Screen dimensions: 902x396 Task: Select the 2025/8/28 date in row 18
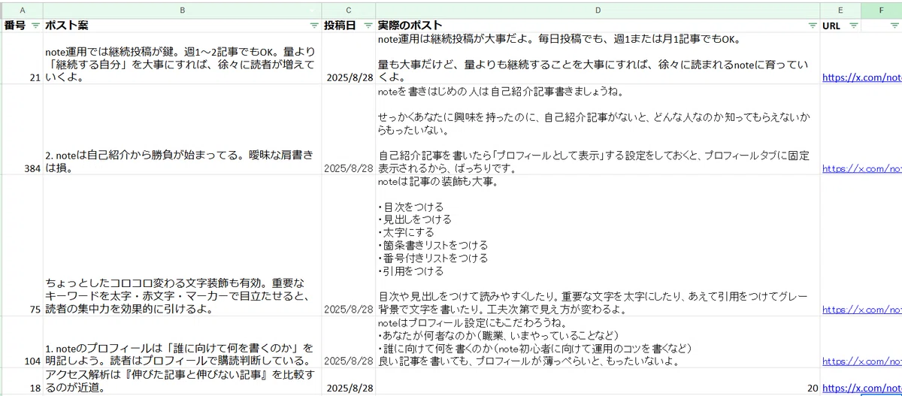[349, 382]
